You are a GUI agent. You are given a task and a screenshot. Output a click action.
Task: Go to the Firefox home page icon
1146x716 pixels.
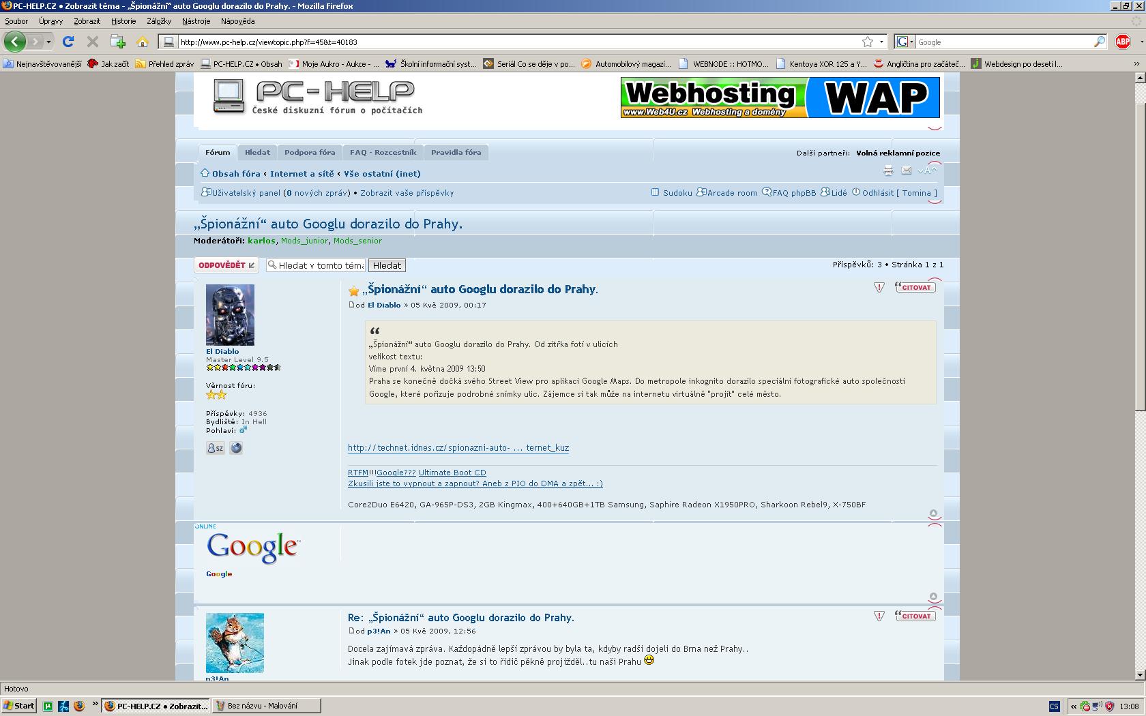pyautogui.click(x=143, y=42)
